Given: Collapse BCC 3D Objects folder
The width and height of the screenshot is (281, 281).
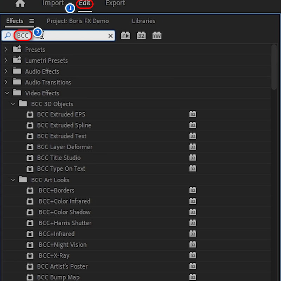Looking at the screenshot, I should [13, 104].
